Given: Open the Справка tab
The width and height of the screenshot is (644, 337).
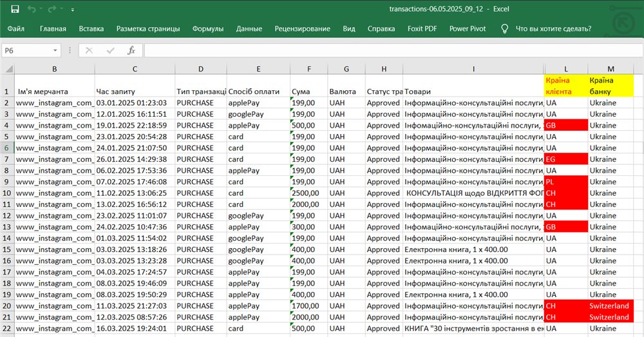Looking at the screenshot, I should coord(381,29).
